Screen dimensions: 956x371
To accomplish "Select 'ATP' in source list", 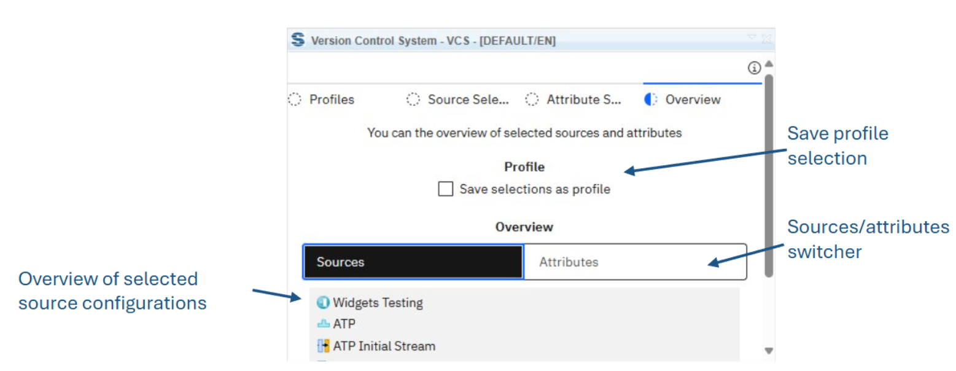I will (344, 324).
